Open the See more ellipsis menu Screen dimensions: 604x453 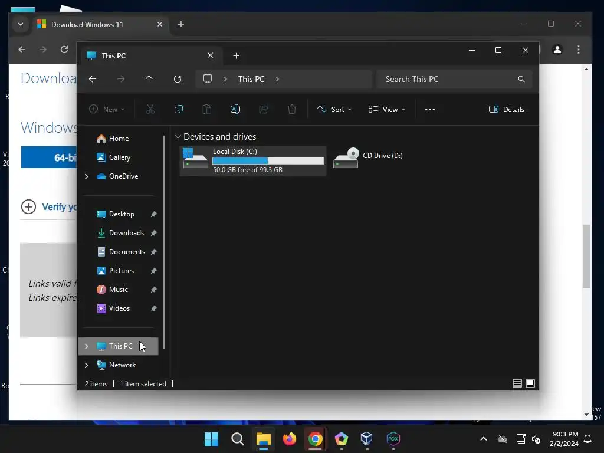pos(430,109)
